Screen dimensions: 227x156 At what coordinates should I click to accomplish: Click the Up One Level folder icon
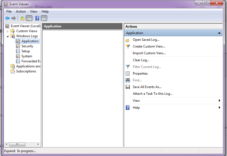pos(22,18)
